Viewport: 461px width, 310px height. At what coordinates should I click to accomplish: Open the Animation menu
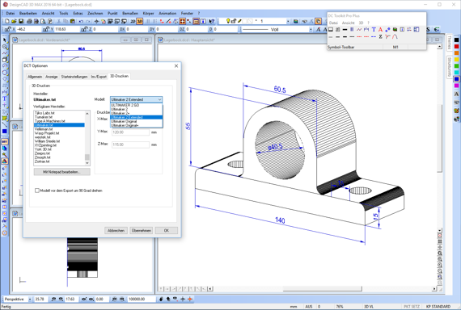pos(167,13)
